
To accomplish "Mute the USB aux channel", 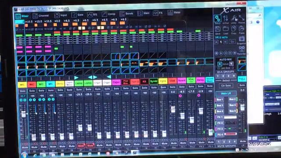I will click(x=174, y=144).
